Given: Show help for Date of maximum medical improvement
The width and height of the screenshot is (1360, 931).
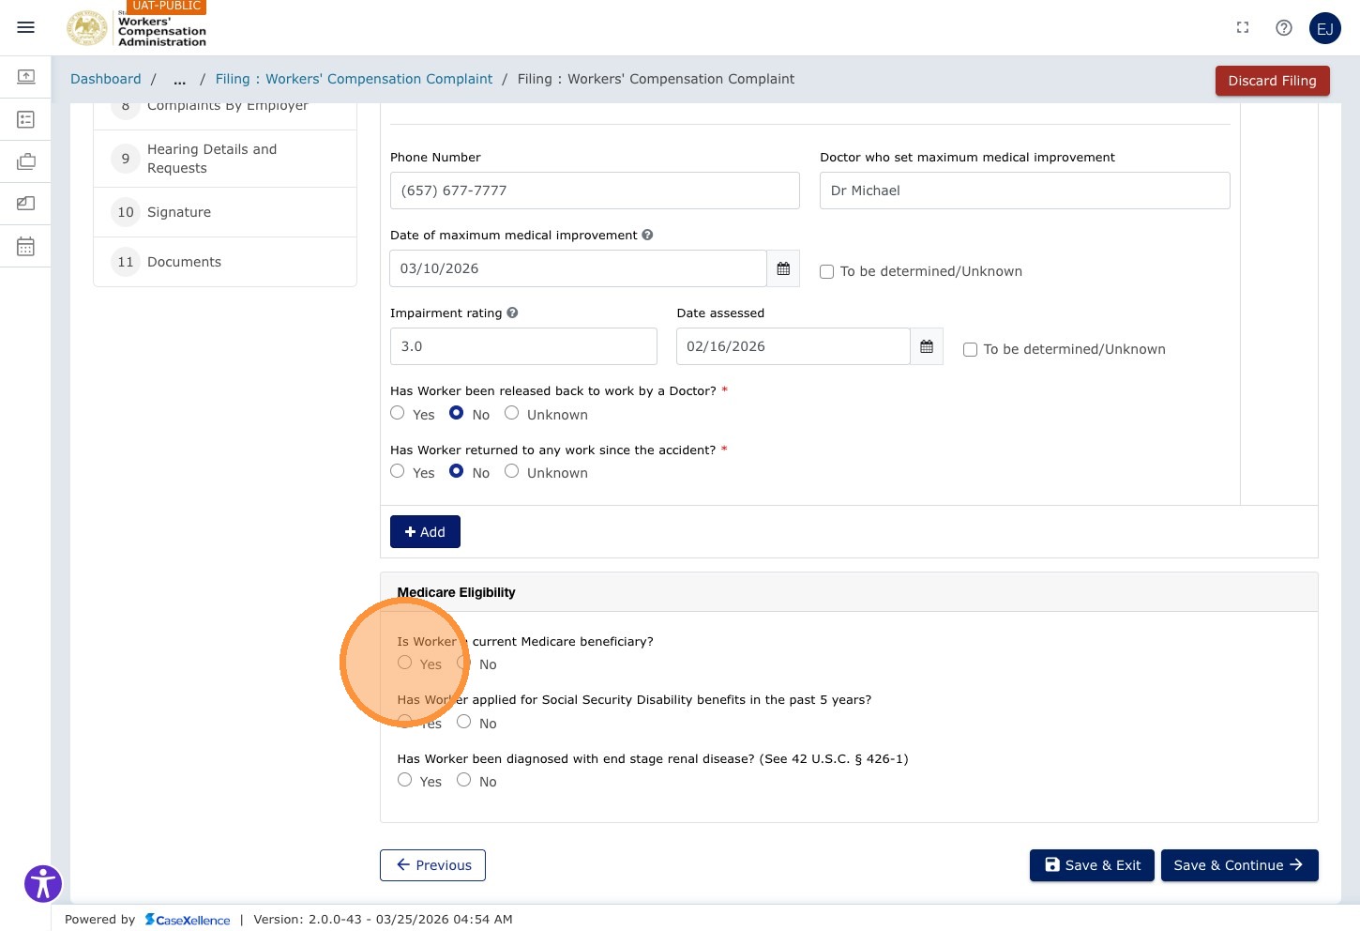Looking at the screenshot, I should click(647, 235).
